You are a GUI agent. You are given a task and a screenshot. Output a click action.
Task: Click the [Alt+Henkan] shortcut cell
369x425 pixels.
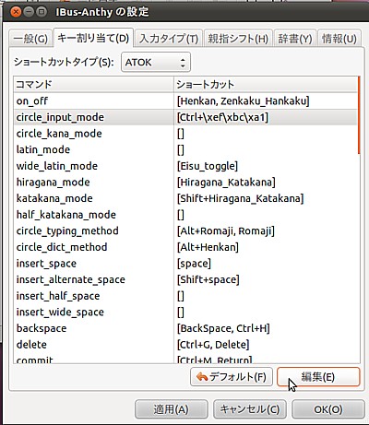[266, 247]
